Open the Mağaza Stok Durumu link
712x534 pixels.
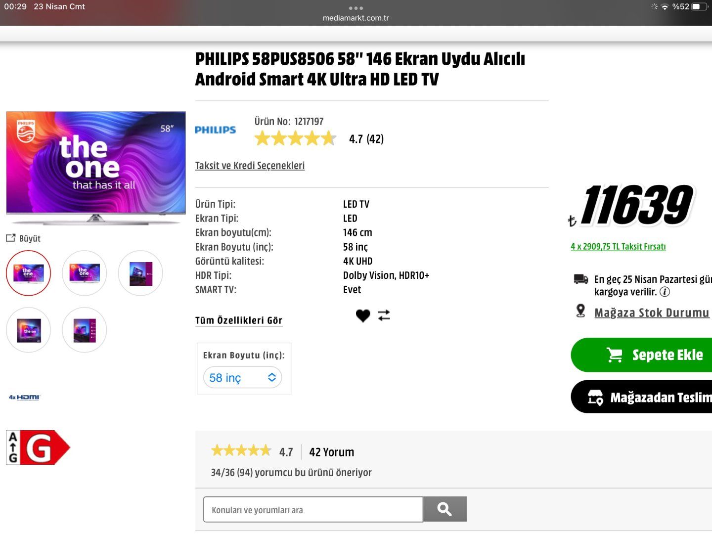pos(651,312)
